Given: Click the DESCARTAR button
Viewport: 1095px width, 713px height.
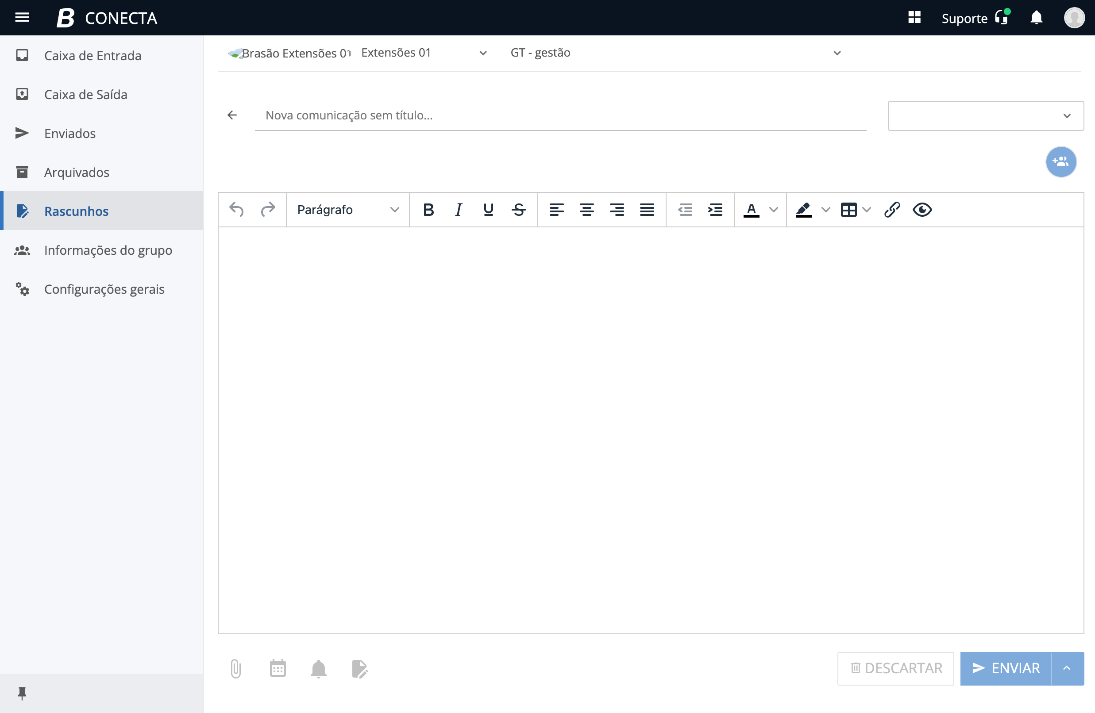Looking at the screenshot, I should [895, 668].
